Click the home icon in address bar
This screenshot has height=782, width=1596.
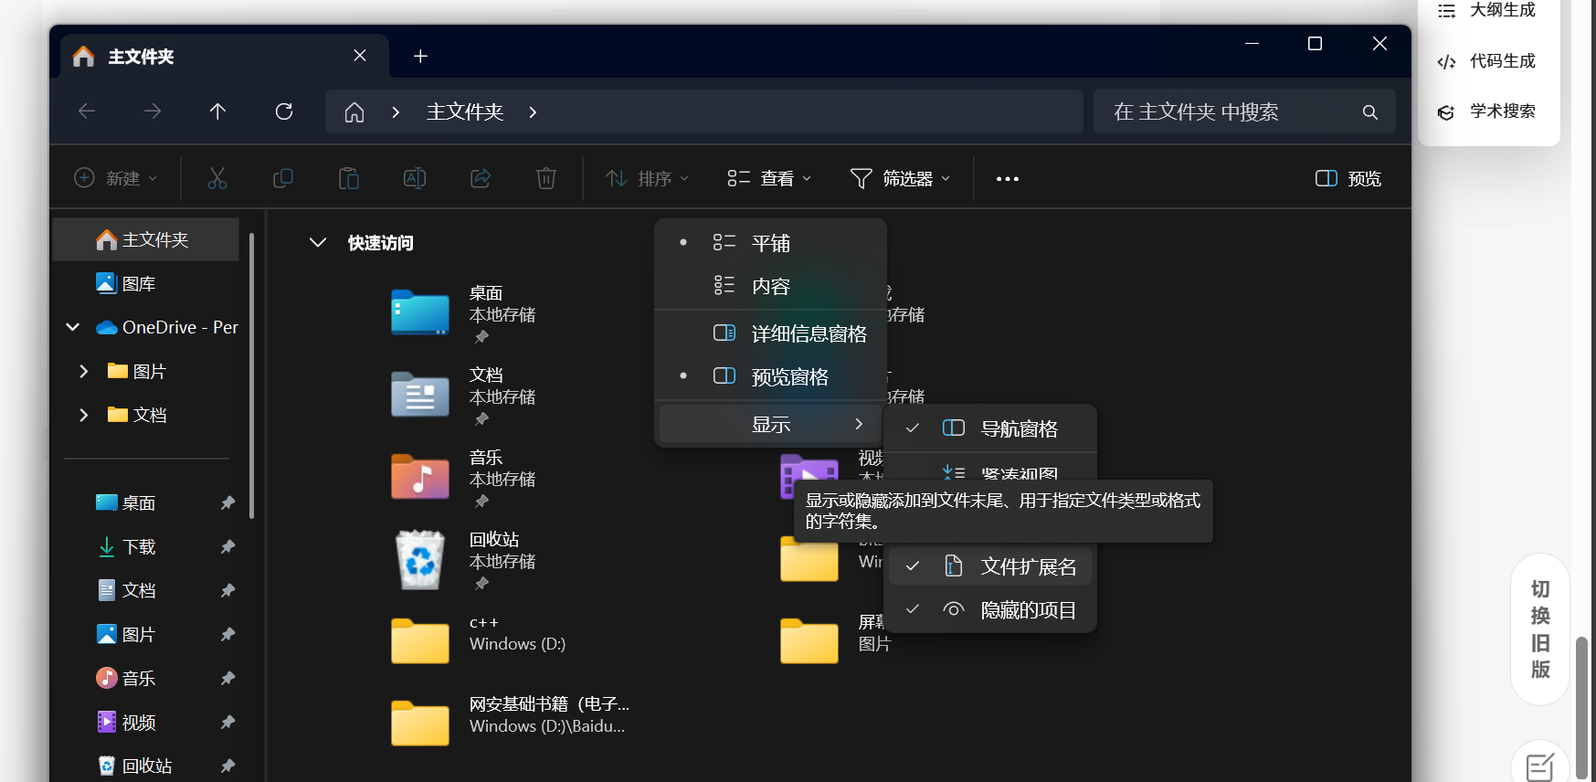[x=354, y=111]
